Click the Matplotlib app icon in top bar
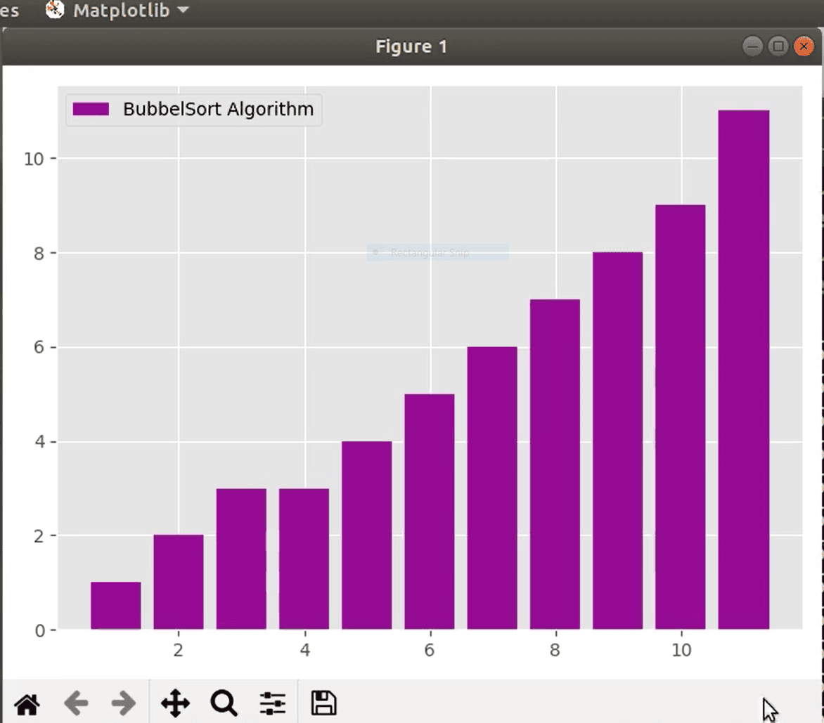The width and height of the screenshot is (824, 723). [54, 10]
